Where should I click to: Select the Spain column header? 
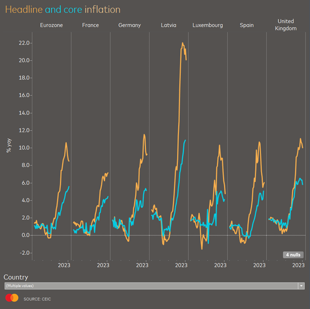[x=246, y=25]
